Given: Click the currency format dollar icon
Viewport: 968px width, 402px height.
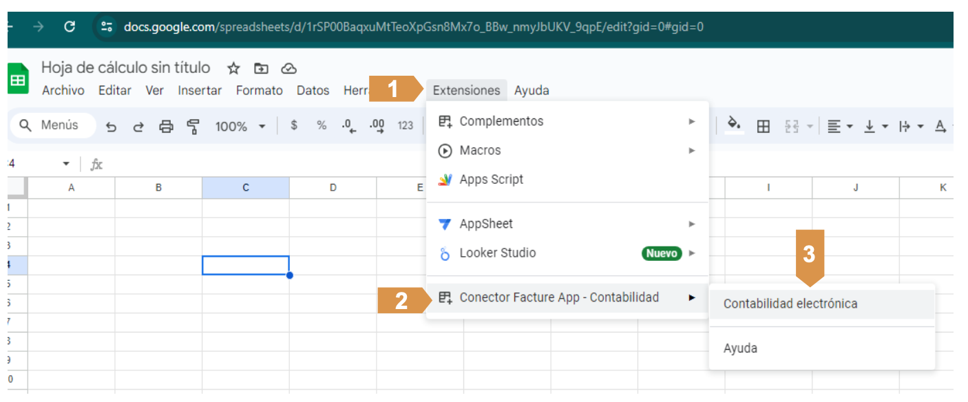Looking at the screenshot, I should (295, 126).
